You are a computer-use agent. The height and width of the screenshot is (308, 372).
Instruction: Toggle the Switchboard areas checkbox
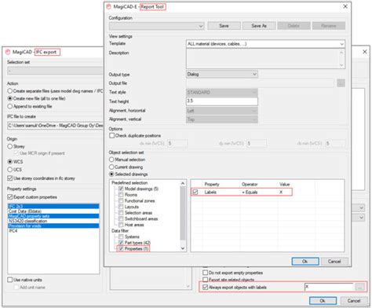click(121, 218)
